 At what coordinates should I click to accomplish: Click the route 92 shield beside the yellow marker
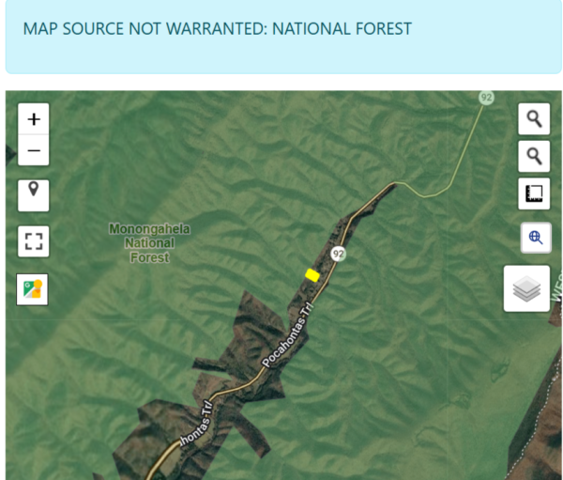click(338, 254)
